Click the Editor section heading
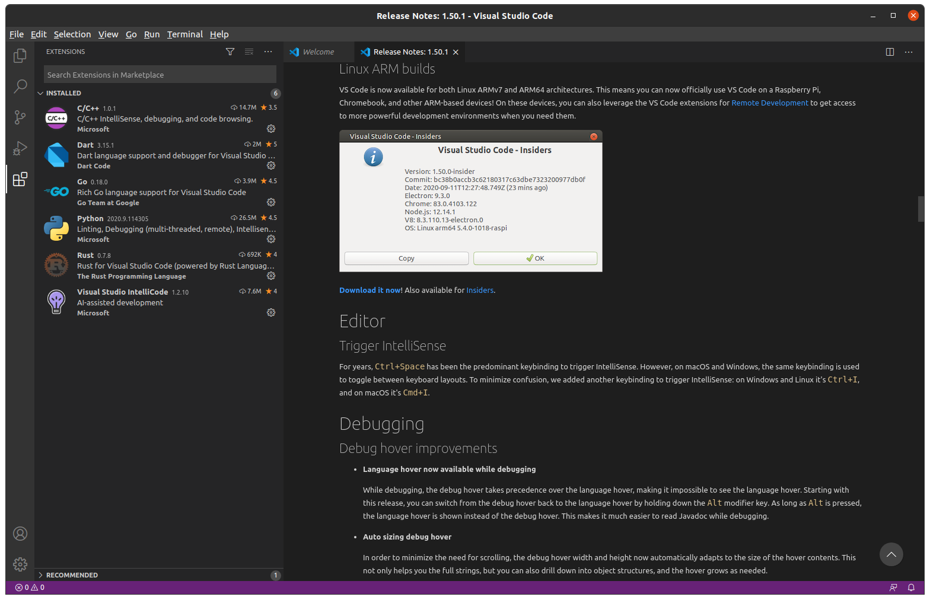 click(362, 321)
